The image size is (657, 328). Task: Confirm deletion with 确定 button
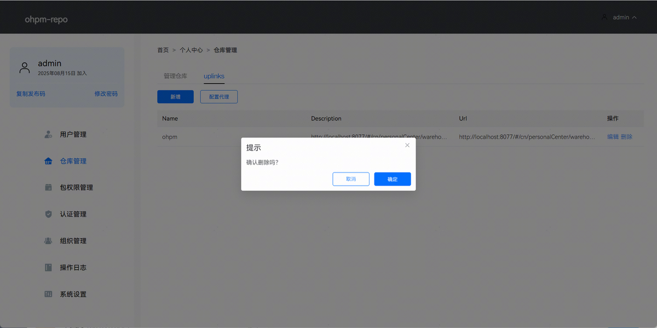tap(392, 179)
